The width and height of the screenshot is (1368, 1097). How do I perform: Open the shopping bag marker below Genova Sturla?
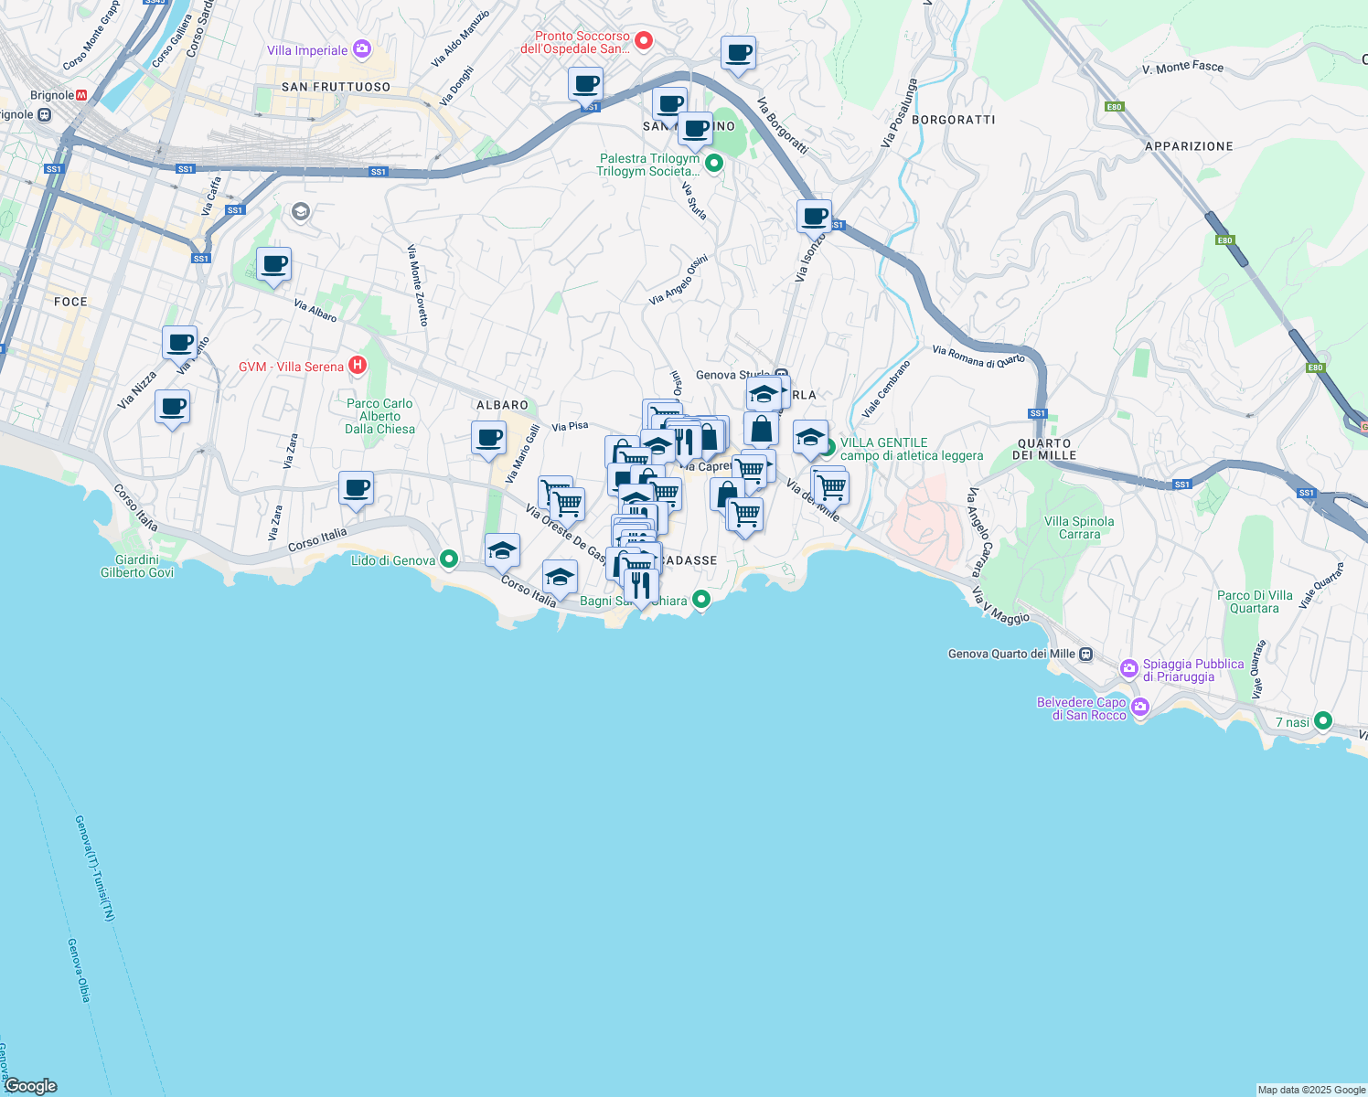pyautogui.click(x=761, y=428)
